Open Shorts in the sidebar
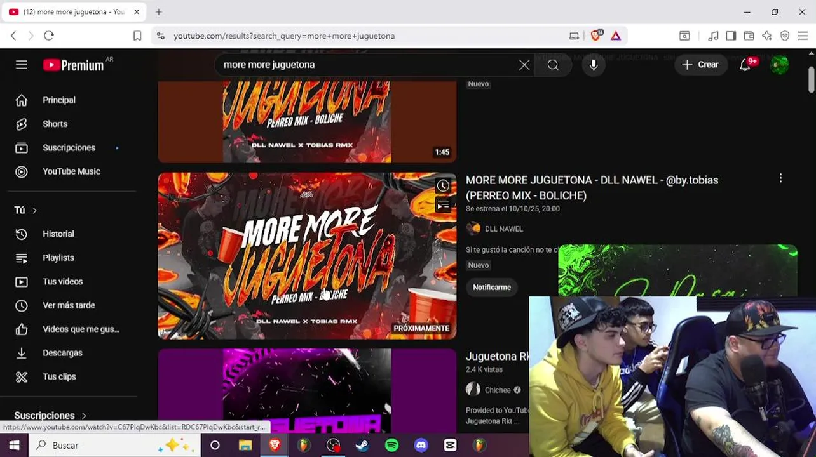 [55, 124]
